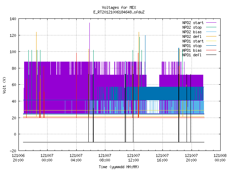
Task: Click the 121007 20:00 time label
Action: coord(192,158)
